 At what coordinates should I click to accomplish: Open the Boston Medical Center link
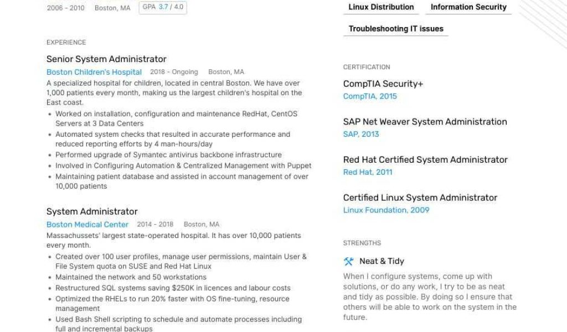tap(87, 225)
